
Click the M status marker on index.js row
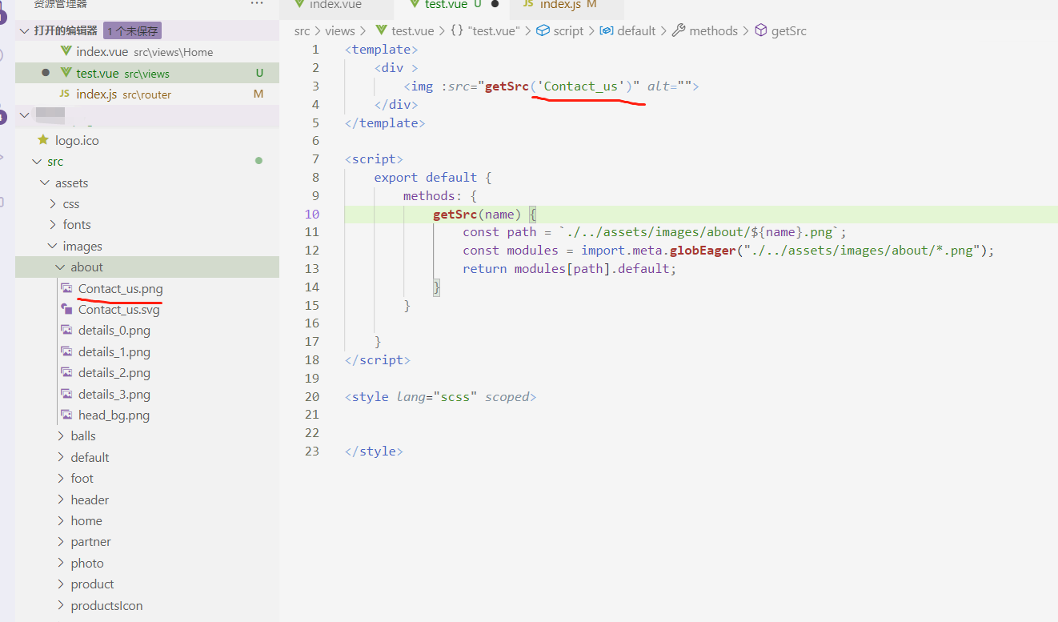[258, 94]
